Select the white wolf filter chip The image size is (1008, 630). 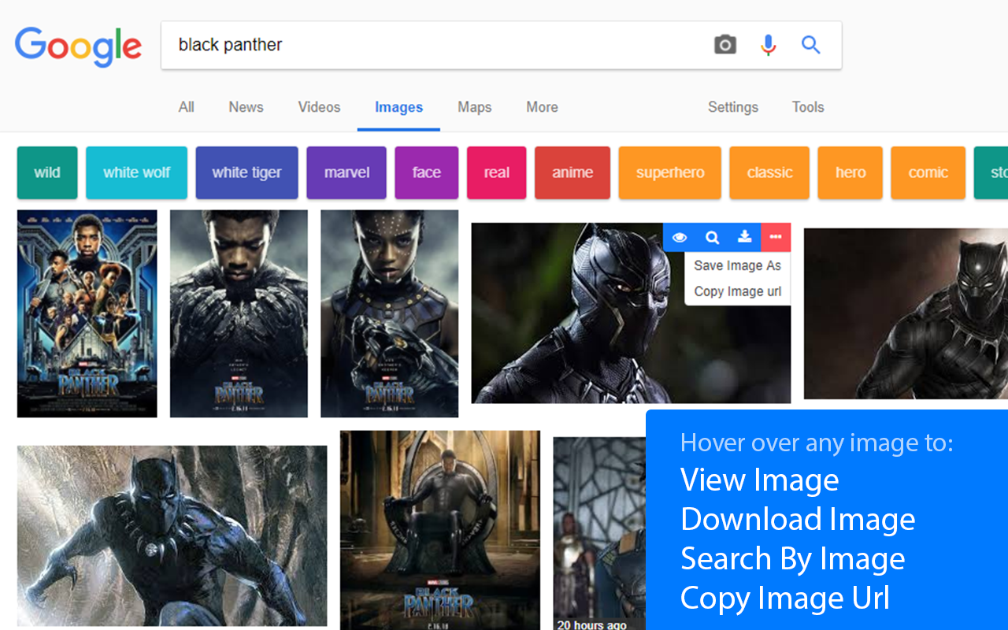click(136, 172)
